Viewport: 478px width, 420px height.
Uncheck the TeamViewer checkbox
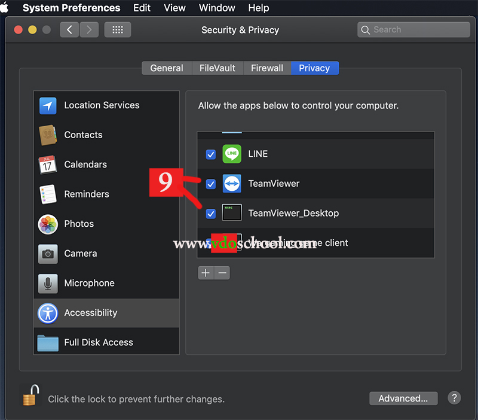[211, 184]
